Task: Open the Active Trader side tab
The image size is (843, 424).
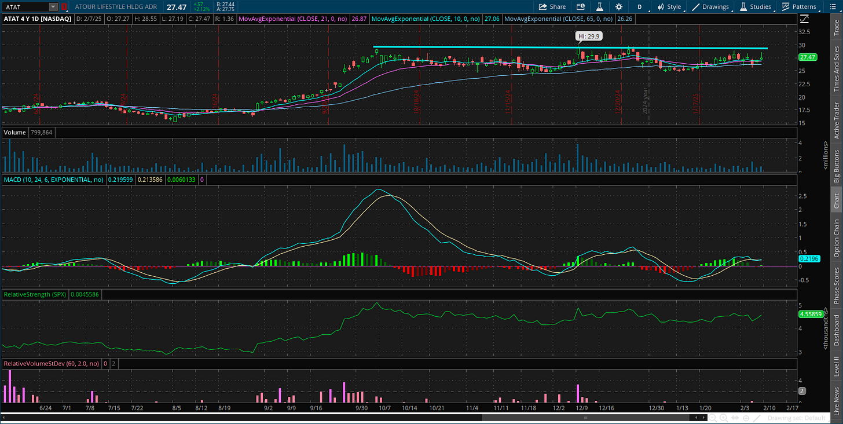Action: (836, 120)
